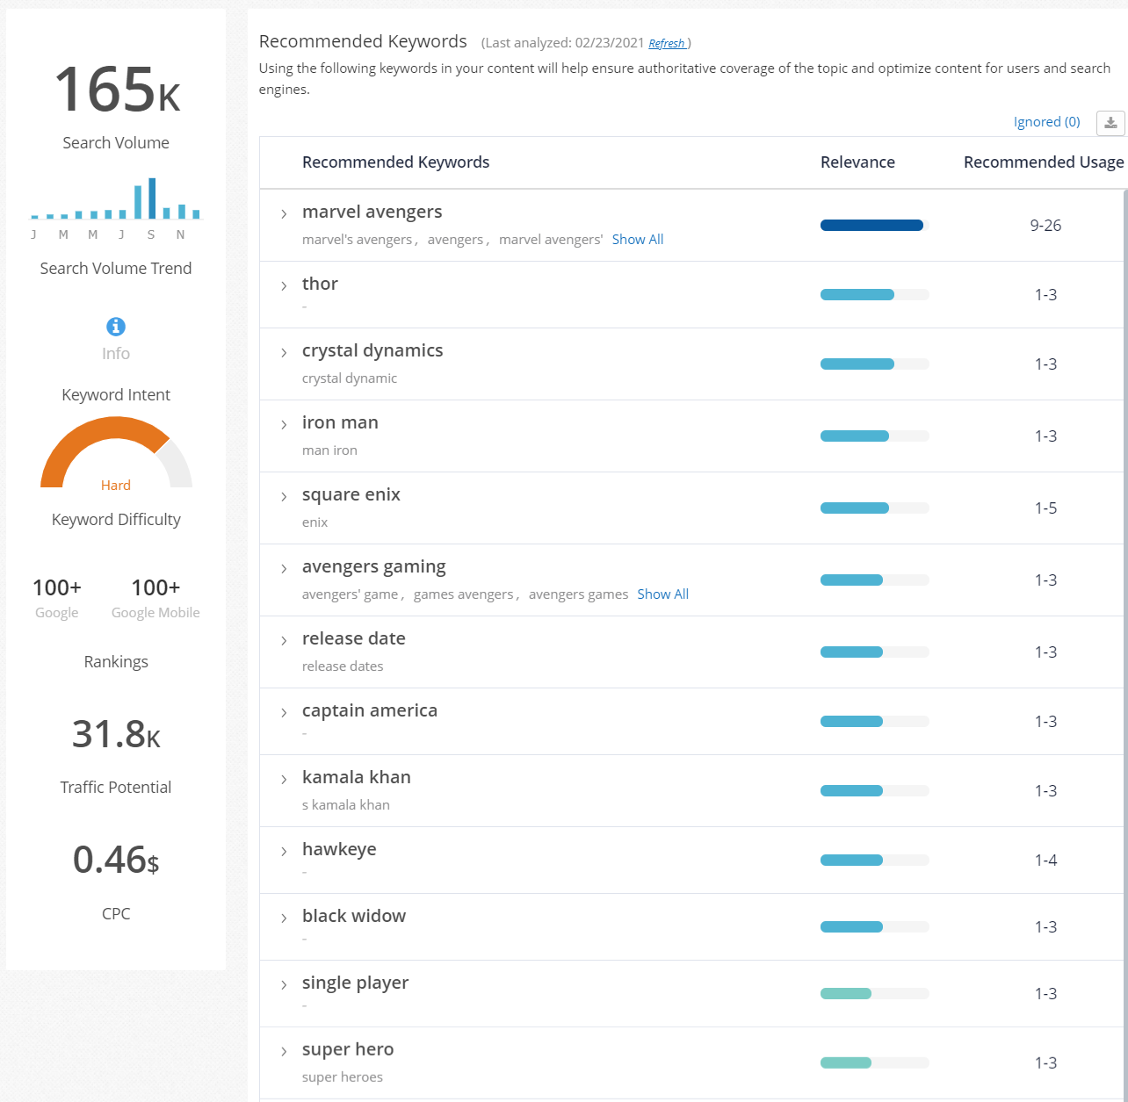1128x1102 pixels.
Task: Click the 'marvel's avengers' variant text
Action: point(358,240)
